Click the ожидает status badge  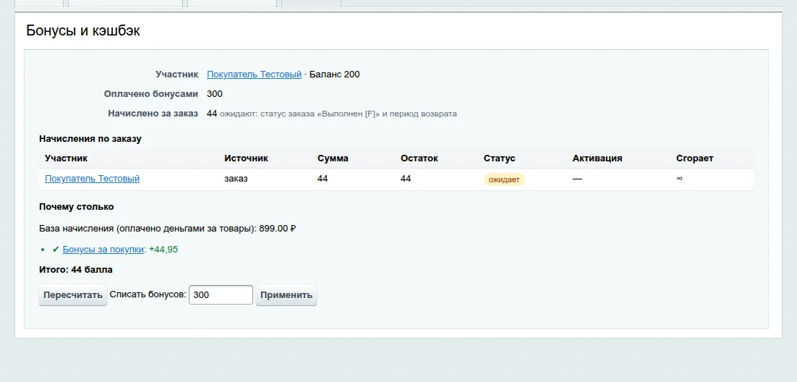tap(503, 179)
